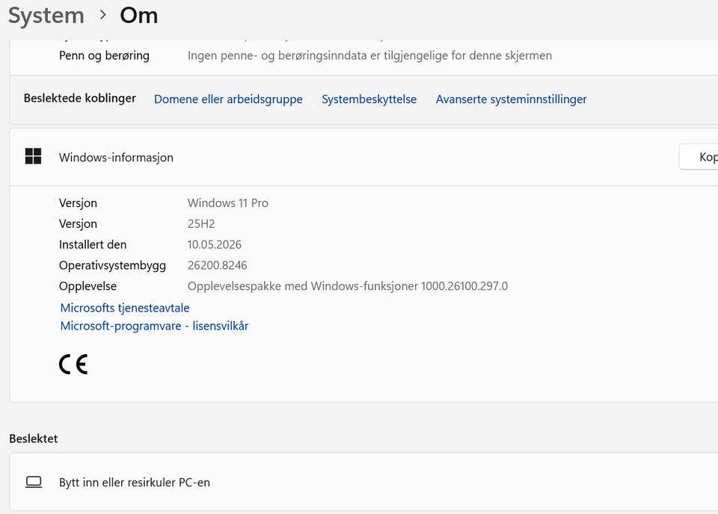Open the Microsofts tjenesteavtale link

pos(125,308)
